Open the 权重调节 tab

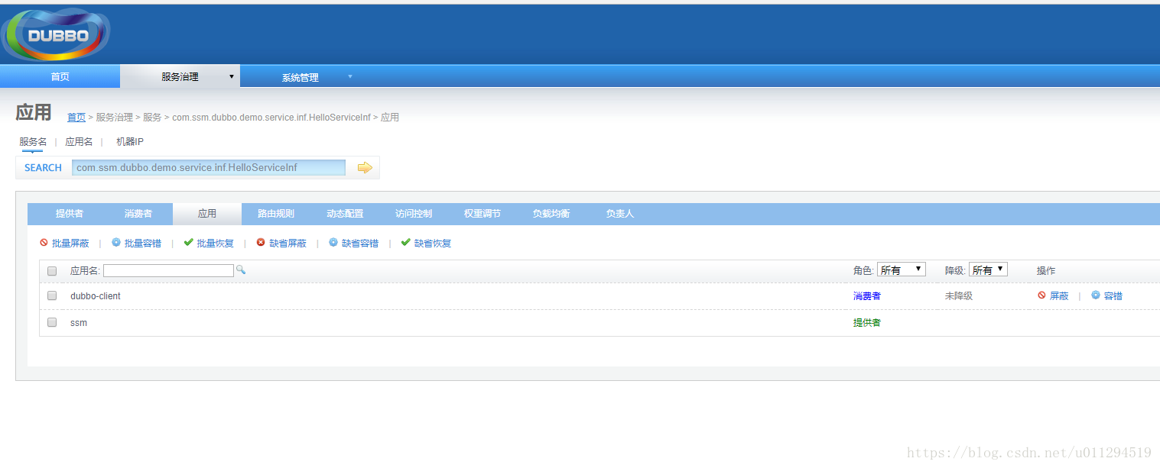483,214
